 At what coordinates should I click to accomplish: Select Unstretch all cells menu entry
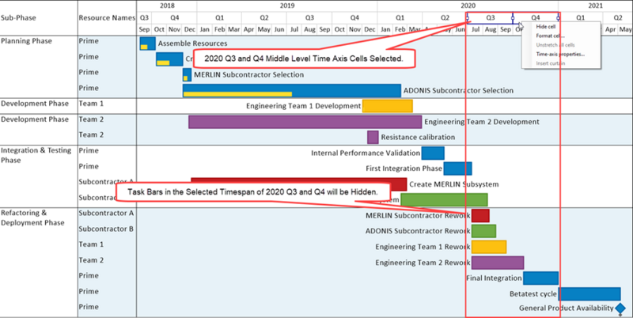pos(555,45)
